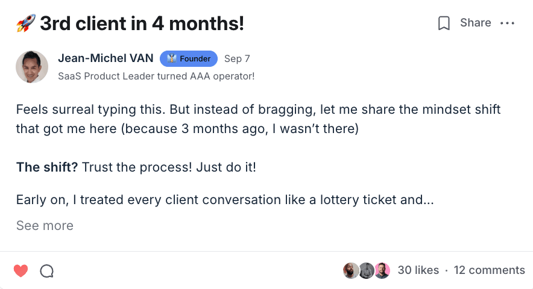Open the author name Jean-Michel VAN
The width and height of the screenshot is (533, 289).
(106, 58)
